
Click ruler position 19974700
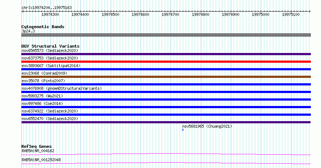(x=170, y=14)
